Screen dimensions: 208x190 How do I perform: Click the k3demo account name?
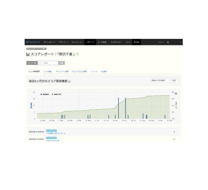[161, 42]
